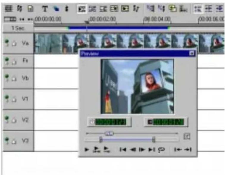Screen dimensions: 225x175
Task: Click the small square icon right of Preview sliders
Action: point(187,136)
